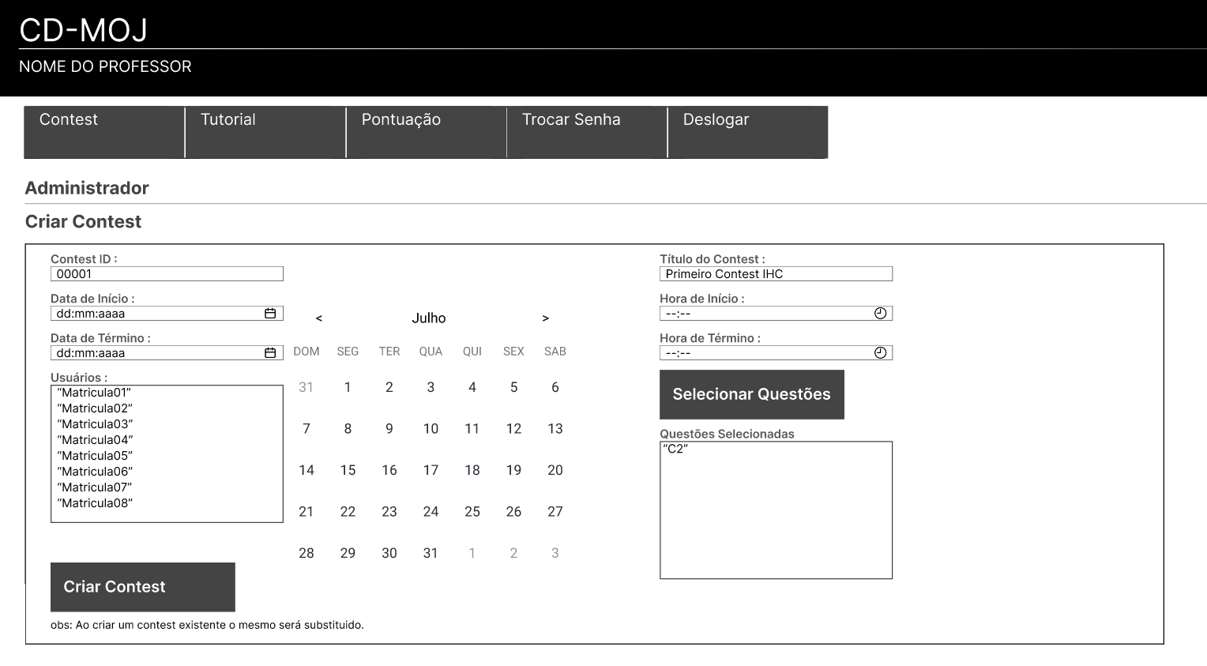Click the Data de Término date field
This screenshot has width=1207, height=666.
click(167, 353)
